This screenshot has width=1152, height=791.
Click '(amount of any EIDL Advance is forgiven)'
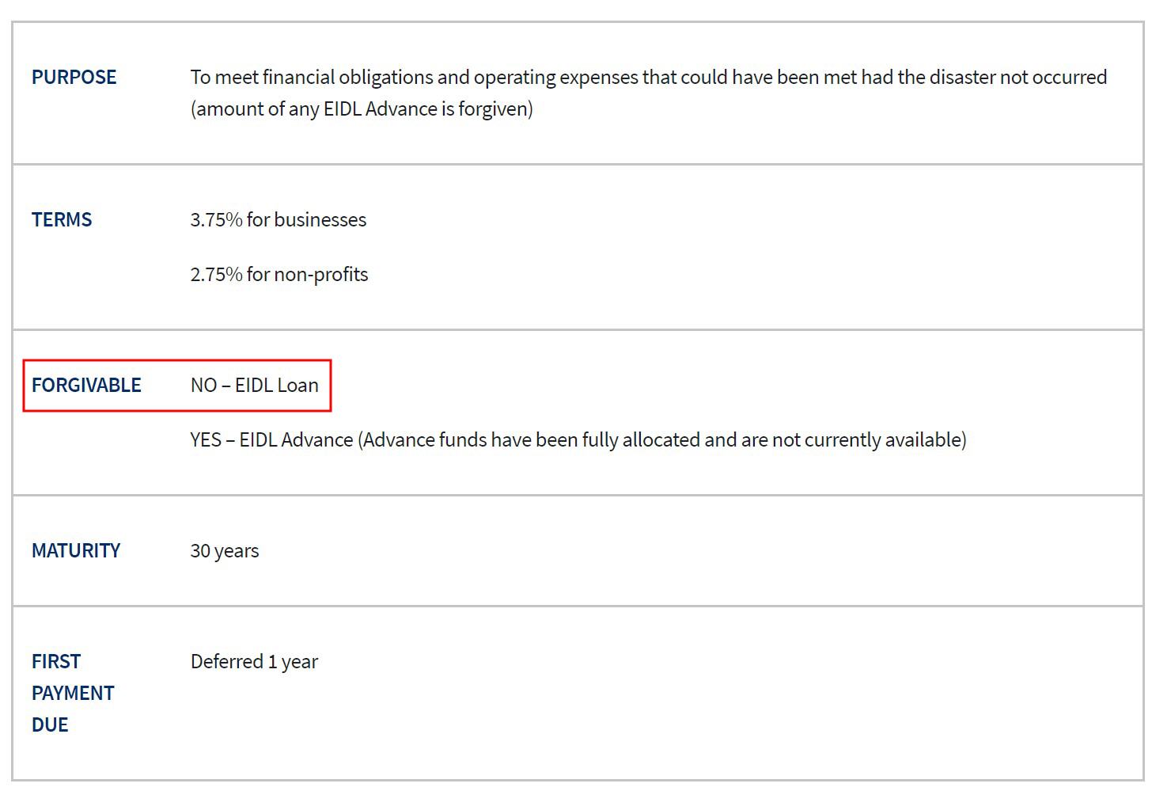click(x=362, y=108)
